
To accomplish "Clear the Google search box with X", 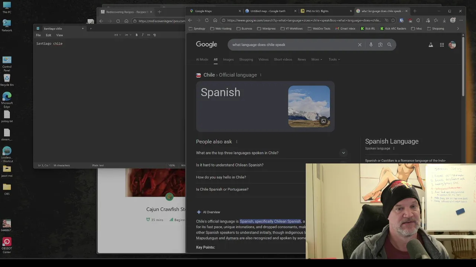I will (x=360, y=44).
